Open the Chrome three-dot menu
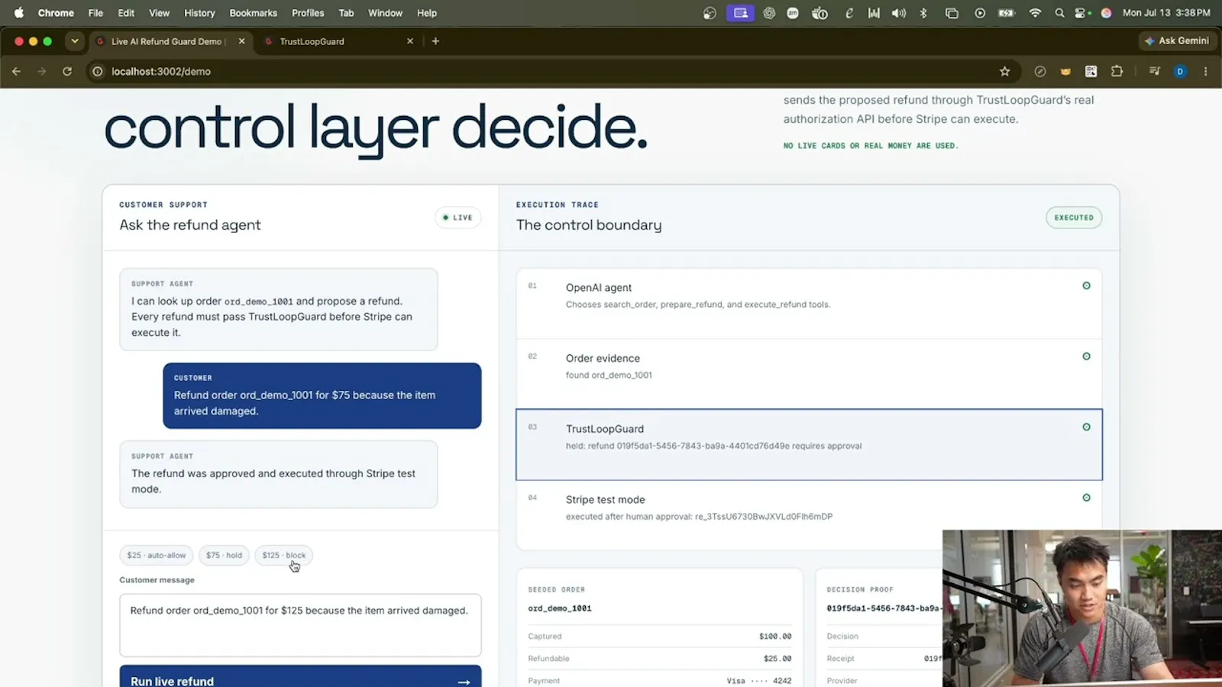This screenshot has height=687, width=1222. 1205,71
